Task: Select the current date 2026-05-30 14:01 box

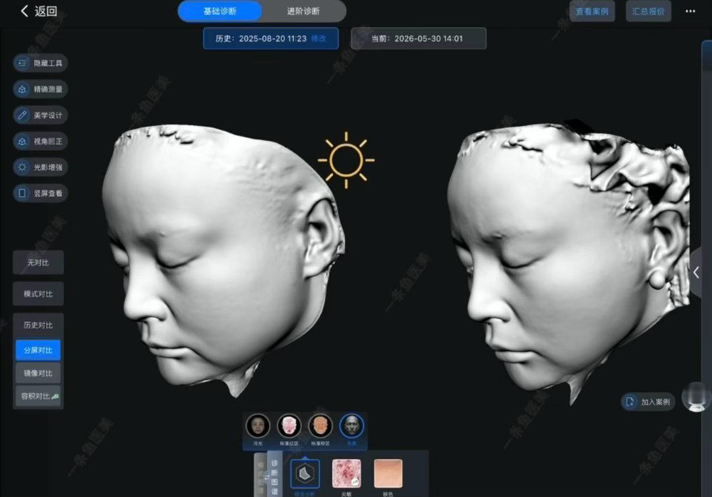Action: click(418, 39)
